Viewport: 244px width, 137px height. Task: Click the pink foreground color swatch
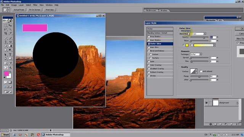coord(6,73)
